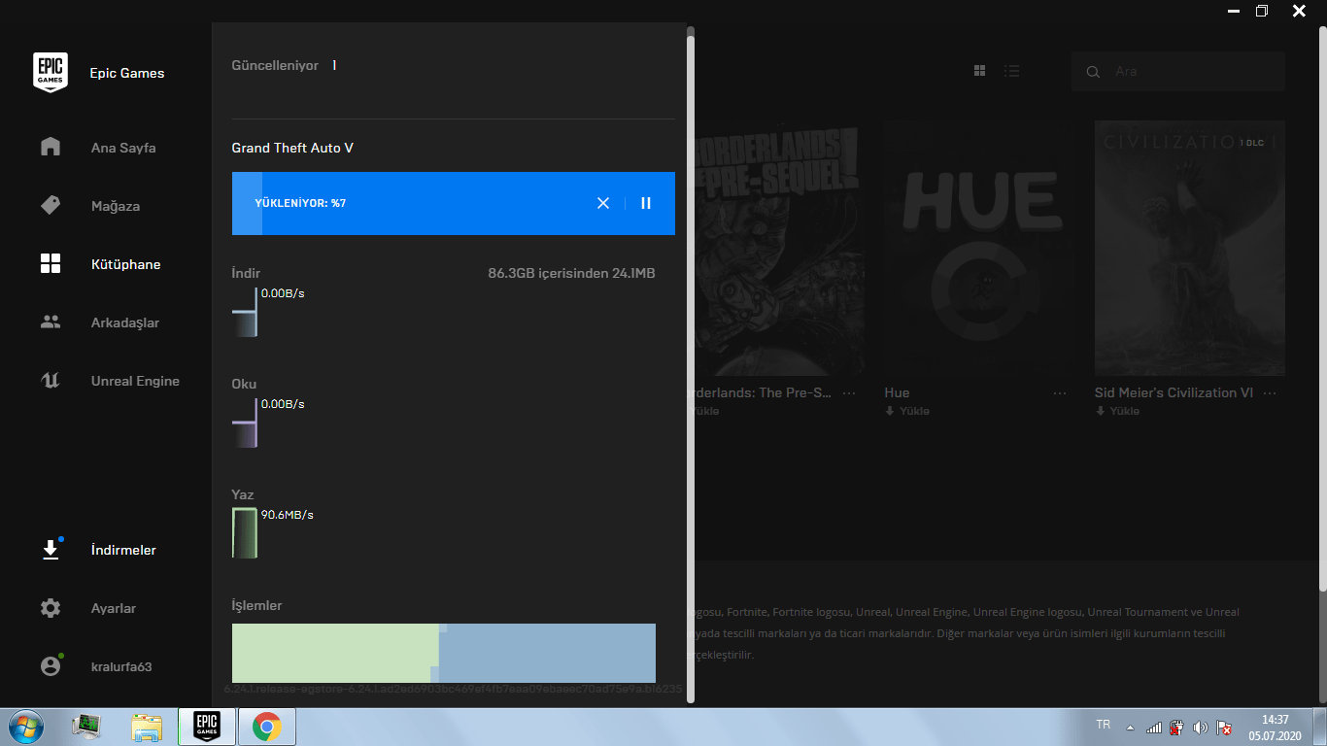
Task: Click the 1 DLC badge on Civilization
Action: (1251, 143)
